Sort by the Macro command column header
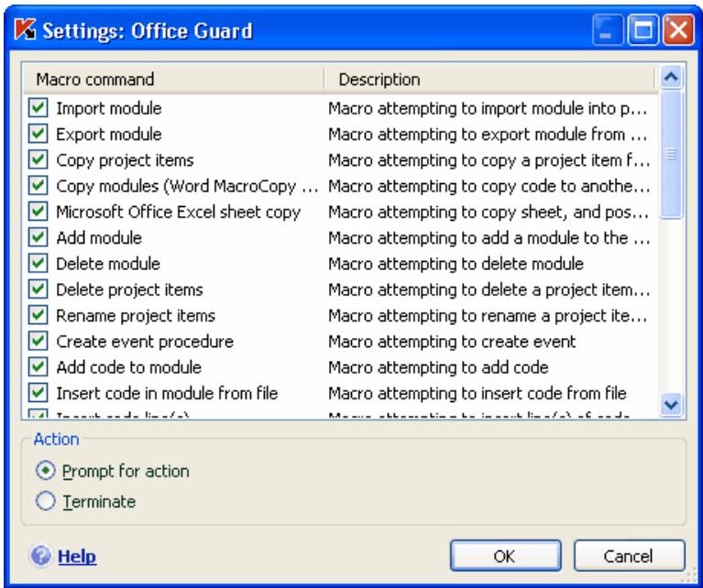The width and height of the screenshot is (703, 588). coord(173,80)
